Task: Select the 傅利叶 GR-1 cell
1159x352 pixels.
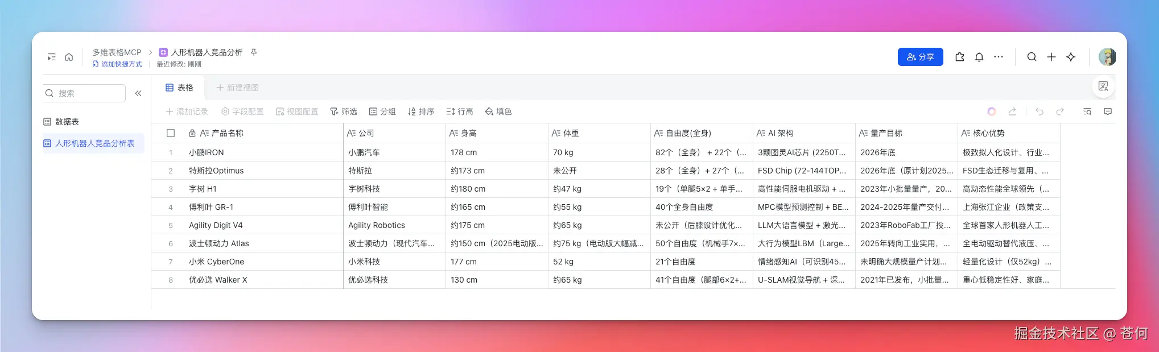Action: coord(264,207)
